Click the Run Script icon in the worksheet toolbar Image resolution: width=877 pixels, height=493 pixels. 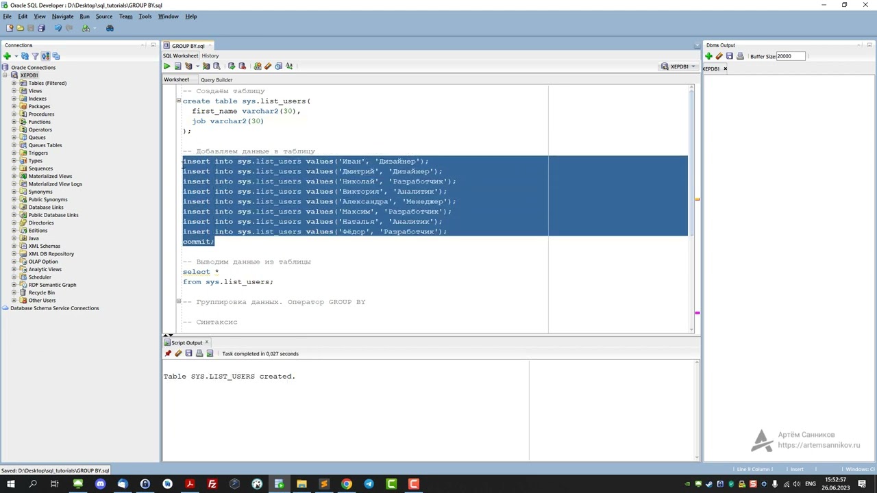click(x=177, y=66)
